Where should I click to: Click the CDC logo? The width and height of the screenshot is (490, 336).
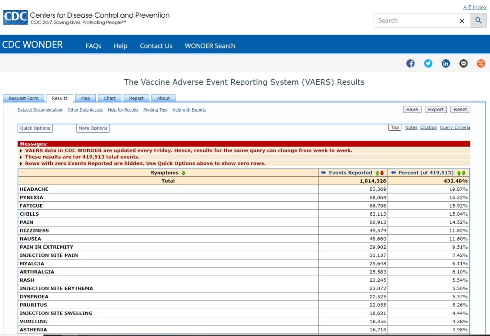tap(15, 18)
